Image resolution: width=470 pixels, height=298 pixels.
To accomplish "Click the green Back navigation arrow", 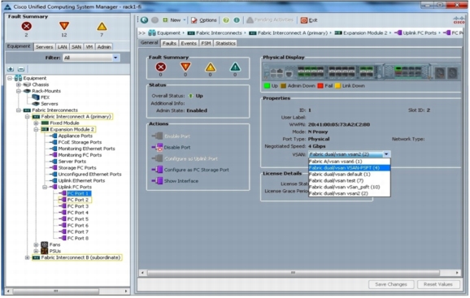I will [144, 20].
